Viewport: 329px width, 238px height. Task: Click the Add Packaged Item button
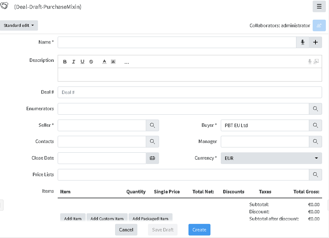pos(150,218)
